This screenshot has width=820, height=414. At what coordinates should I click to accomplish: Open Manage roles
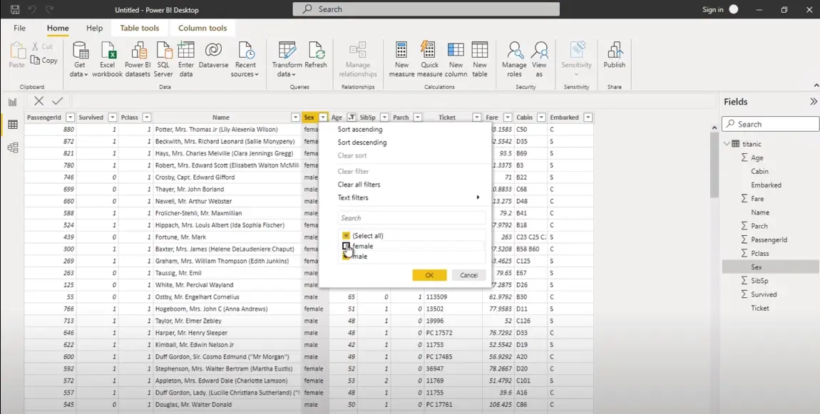514,60
